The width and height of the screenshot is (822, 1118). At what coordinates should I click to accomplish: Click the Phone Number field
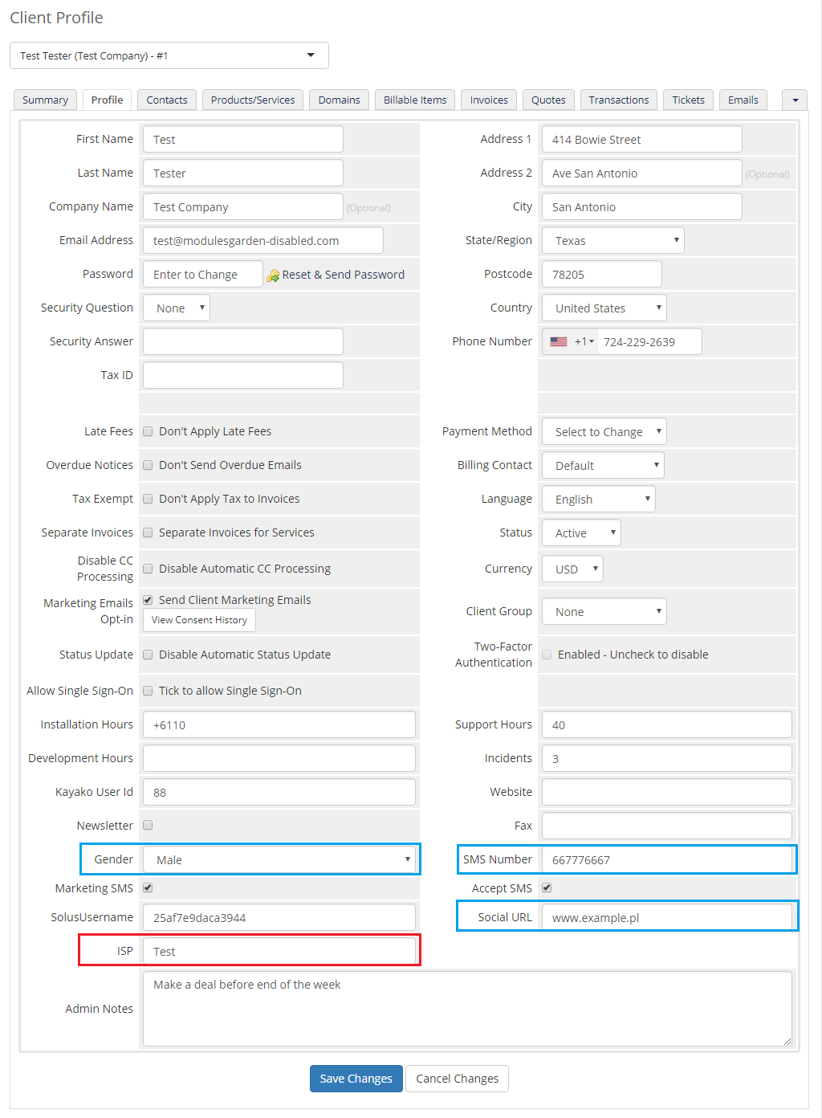click(x=650, y=341)
